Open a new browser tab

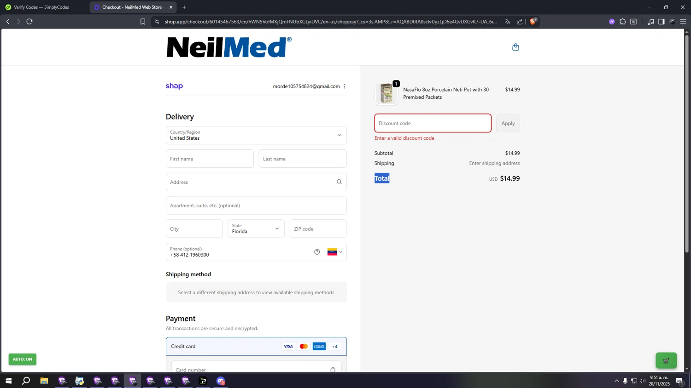(x=184, y=7)
